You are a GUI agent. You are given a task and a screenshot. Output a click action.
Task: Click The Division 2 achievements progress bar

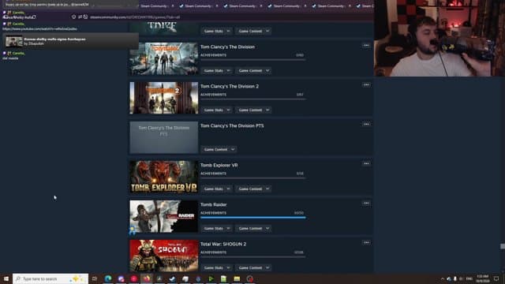[252, 99]
